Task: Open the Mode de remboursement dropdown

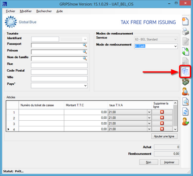Action: [x=175, y=46]
